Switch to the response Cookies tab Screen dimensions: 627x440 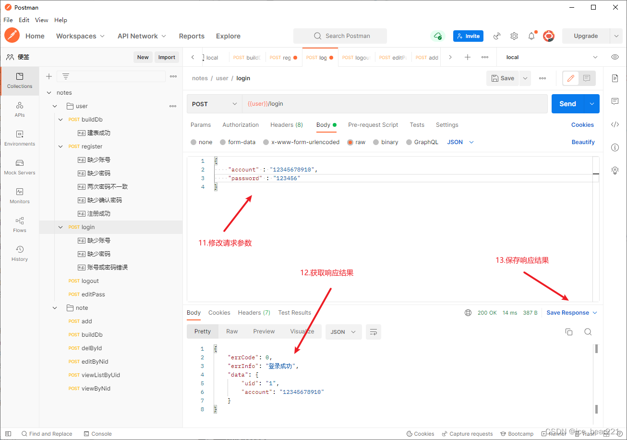coord(219,313)
